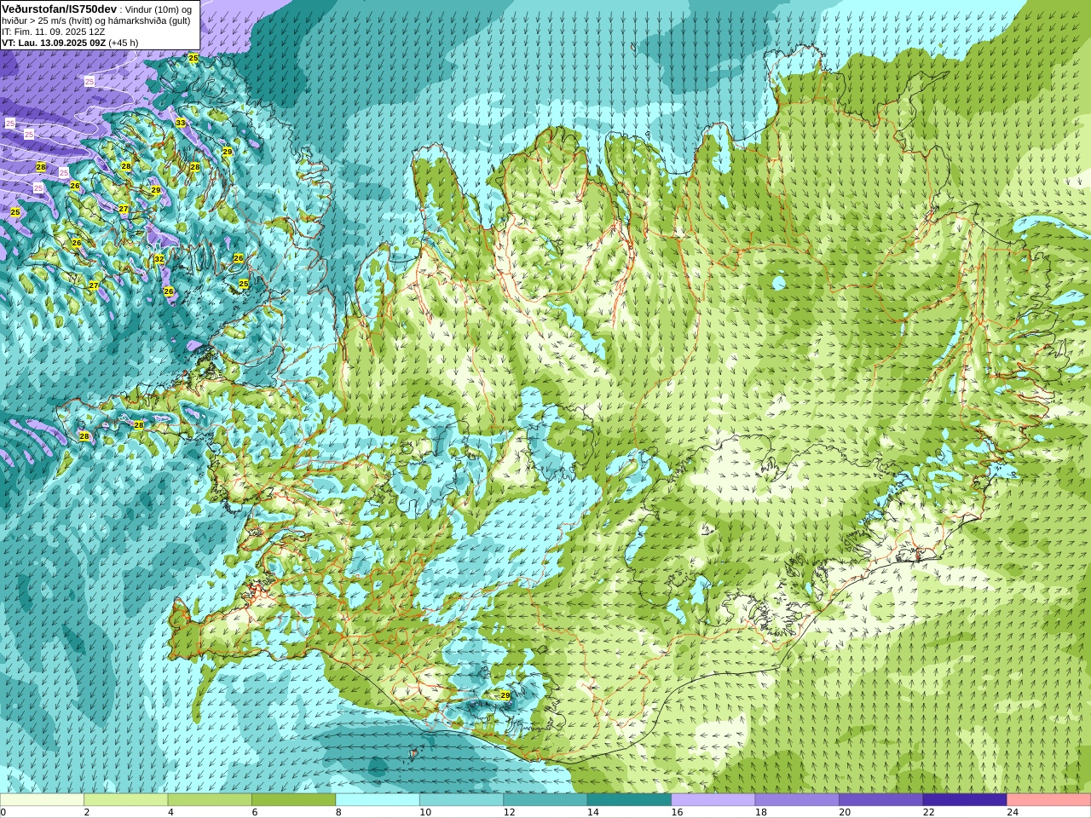Select the dark teal 14–16 m/s legend swatch

(x=629, y=800)
